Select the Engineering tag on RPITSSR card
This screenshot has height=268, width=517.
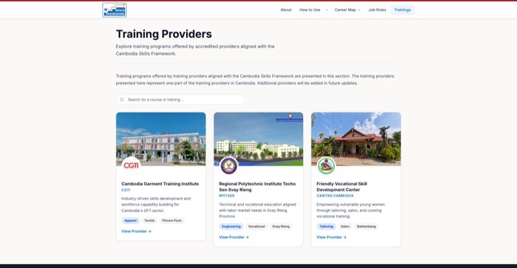(231, 227)
